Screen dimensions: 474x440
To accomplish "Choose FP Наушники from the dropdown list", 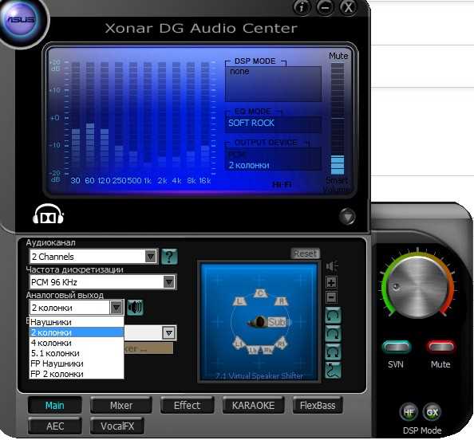I will pos(77,363).
